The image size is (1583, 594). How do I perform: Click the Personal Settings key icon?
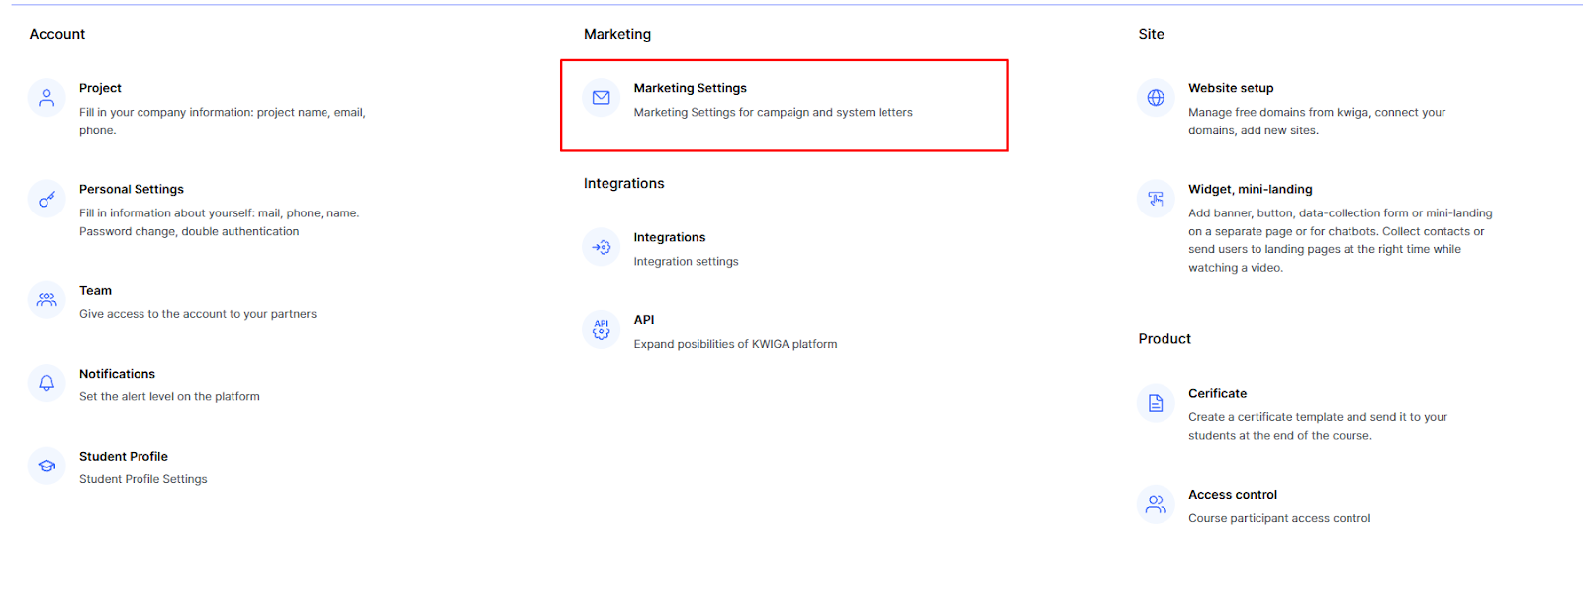click(x=47, y=200)
